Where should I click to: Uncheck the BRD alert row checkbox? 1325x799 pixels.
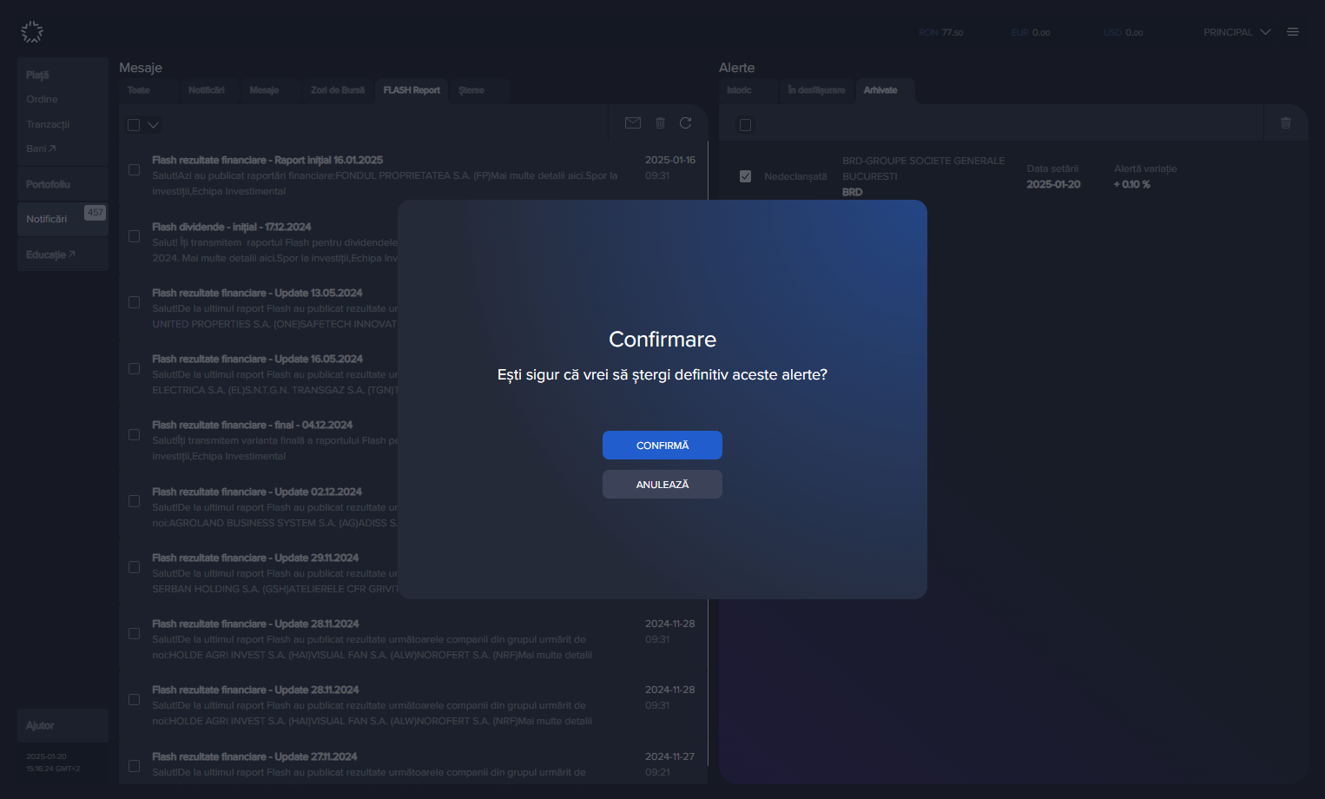point(745,176)
